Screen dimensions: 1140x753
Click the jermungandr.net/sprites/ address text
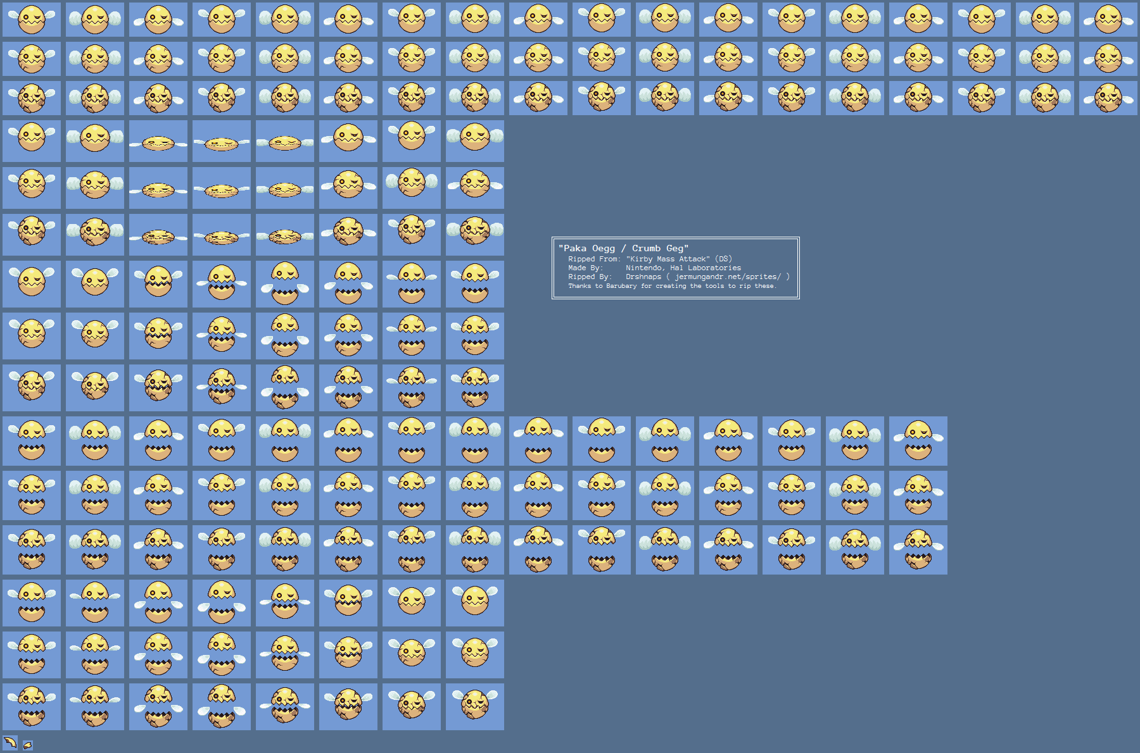click(x=728, y=277)
